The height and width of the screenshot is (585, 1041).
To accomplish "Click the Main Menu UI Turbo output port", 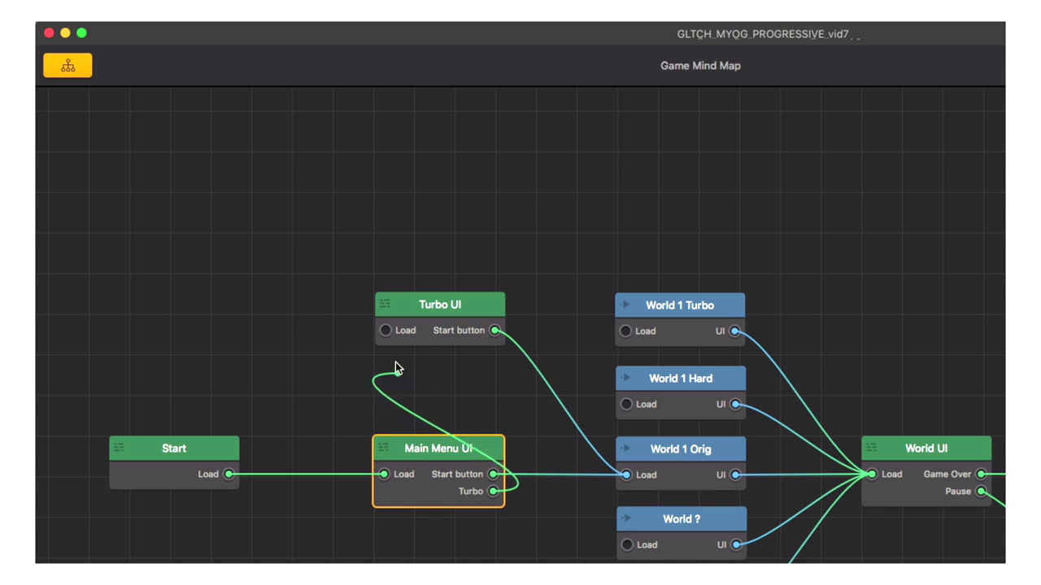I will point(494,491).
